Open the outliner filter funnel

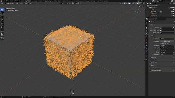tap(170, 4)
